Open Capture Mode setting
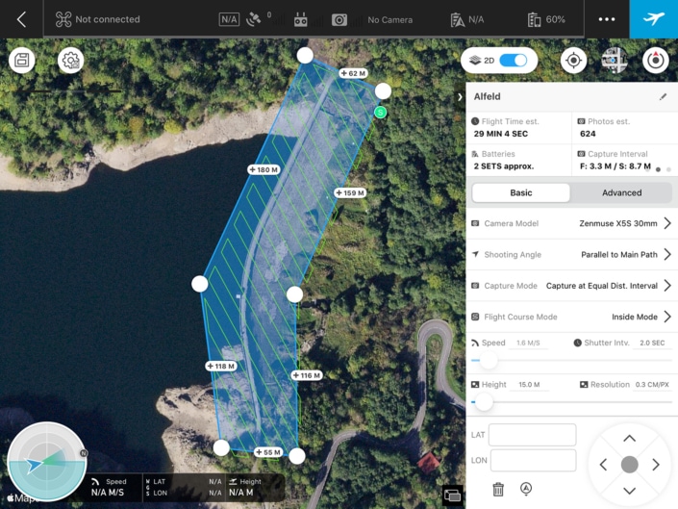This screenshot has height=509, width=678. [x=666, y=286]
